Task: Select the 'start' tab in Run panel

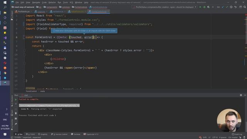Action: point(26,95)
